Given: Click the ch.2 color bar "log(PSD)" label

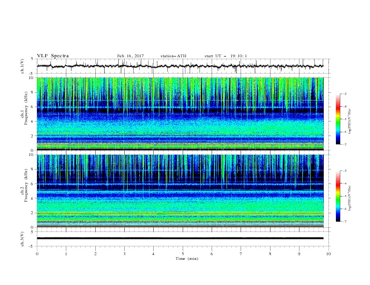Looking at the screenshot, I should point(350,198).
